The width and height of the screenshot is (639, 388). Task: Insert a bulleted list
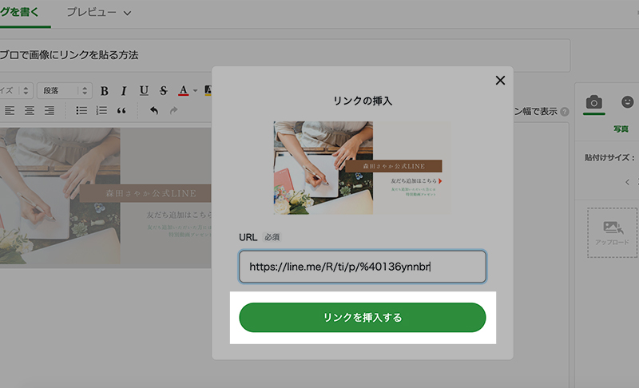click(81, 110)
